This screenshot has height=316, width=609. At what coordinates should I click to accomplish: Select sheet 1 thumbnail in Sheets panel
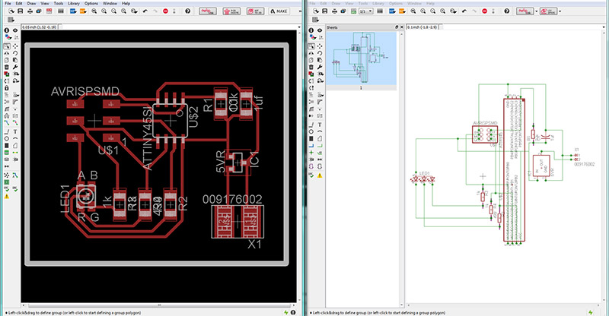click(361, 58)
